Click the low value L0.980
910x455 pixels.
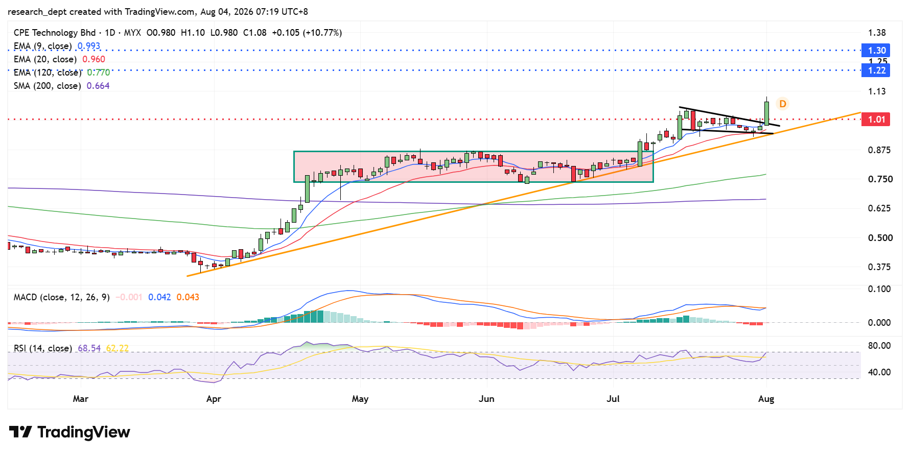tap(224, 33)
